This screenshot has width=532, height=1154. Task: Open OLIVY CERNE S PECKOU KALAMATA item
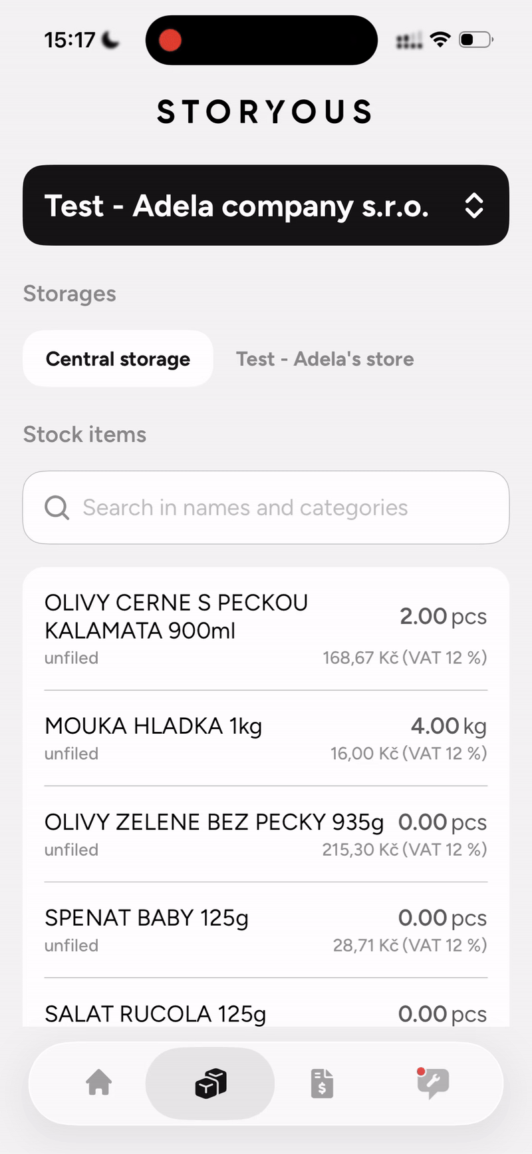(x=176, y=617)
